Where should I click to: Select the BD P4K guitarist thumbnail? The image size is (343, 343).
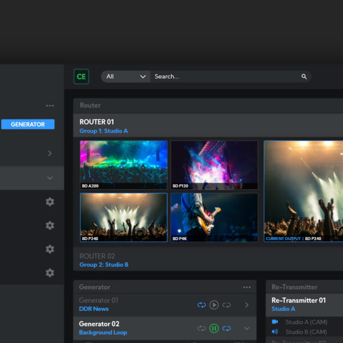214,217
